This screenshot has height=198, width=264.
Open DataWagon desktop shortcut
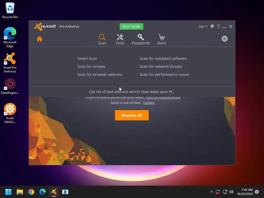tap(10, 86)
